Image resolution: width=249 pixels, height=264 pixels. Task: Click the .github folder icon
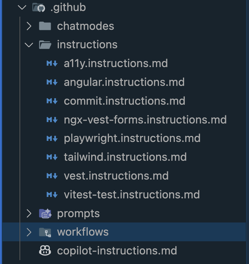38,7
